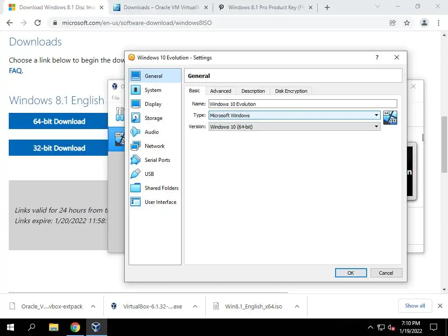This screenshot has width=448, height=336.
Task: Click the Name field containing Windows 10 Evolution
Action: coord(303,104)
